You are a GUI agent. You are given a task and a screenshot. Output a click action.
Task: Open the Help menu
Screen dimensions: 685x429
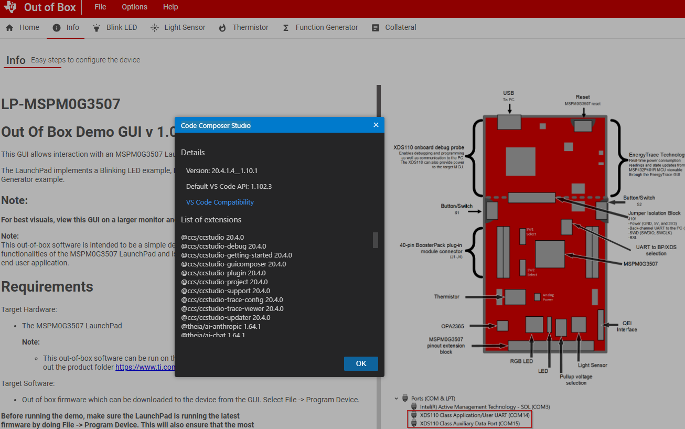(170, 7)
